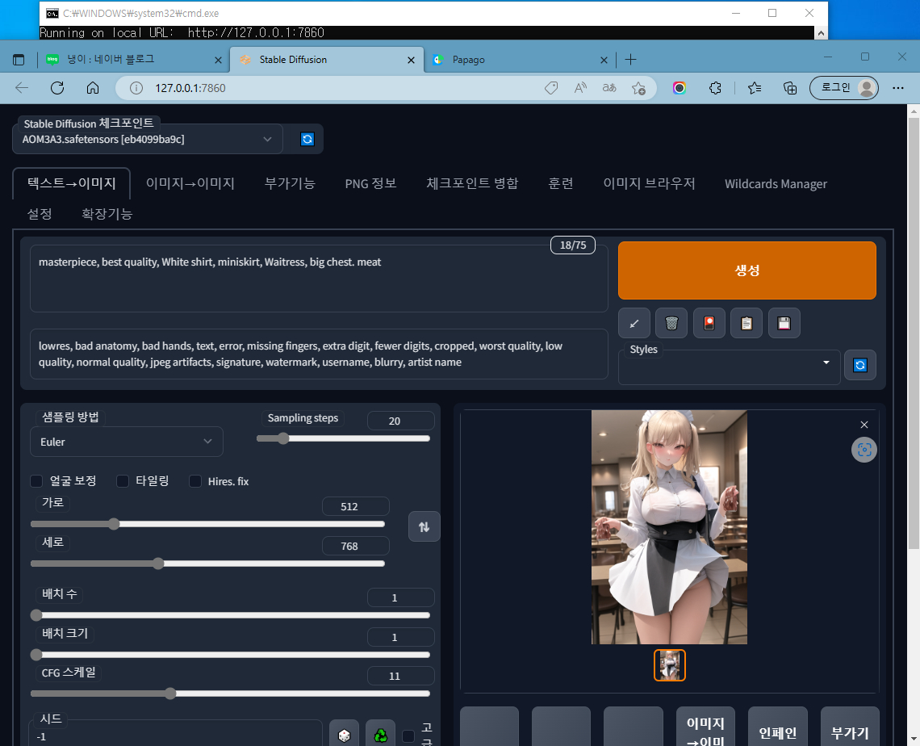Click the 로그인 profile button
This screenshot has width=920, height=746.
[x=843, y=88]
